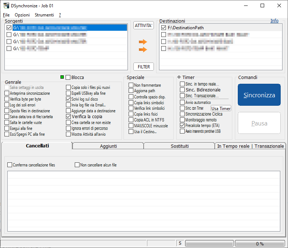The height and width of the screenshot is (248, 288).
Task: Toggle the Blocca checkbox
Action: click(x=68, y=77)
